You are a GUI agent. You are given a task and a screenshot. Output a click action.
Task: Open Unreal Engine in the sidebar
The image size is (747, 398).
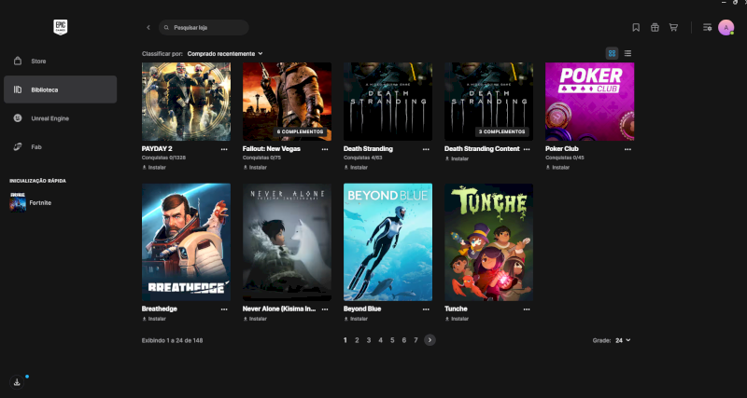(x=60, y=118)
